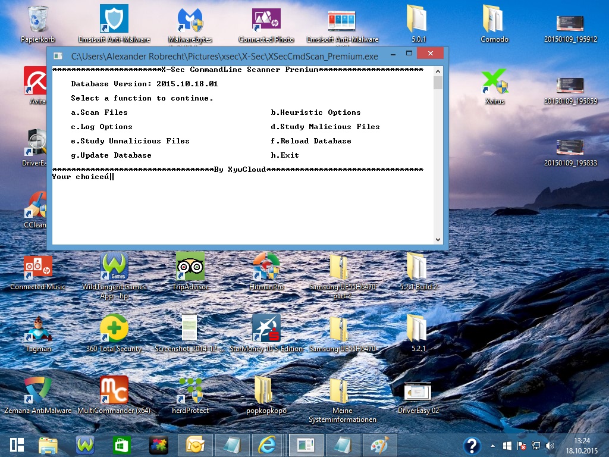Open File Explorer from the taskbar

point(48,445)
